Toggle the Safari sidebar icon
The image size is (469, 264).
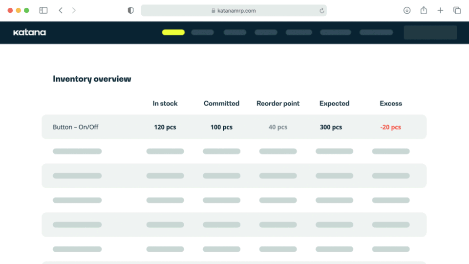43,10
